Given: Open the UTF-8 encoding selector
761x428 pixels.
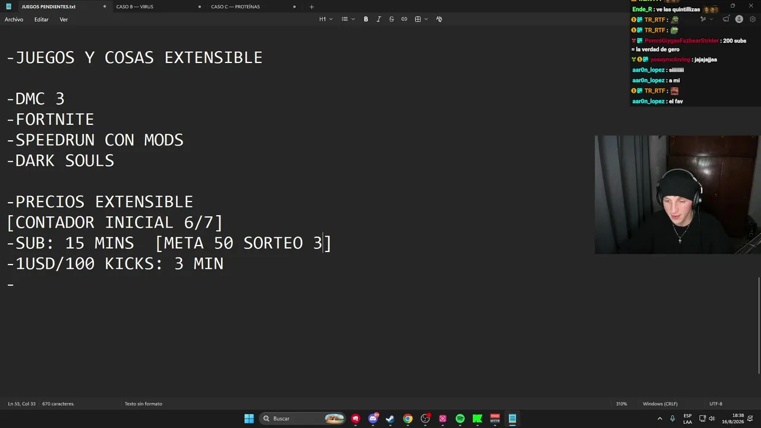Looking at the screenshot, I should 716,404.
